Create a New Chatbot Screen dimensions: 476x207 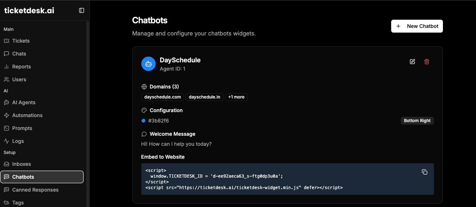point(417,26)
